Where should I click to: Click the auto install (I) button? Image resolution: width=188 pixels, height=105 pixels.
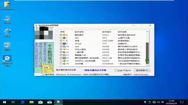pyautogui.click(x=142, y=70)
